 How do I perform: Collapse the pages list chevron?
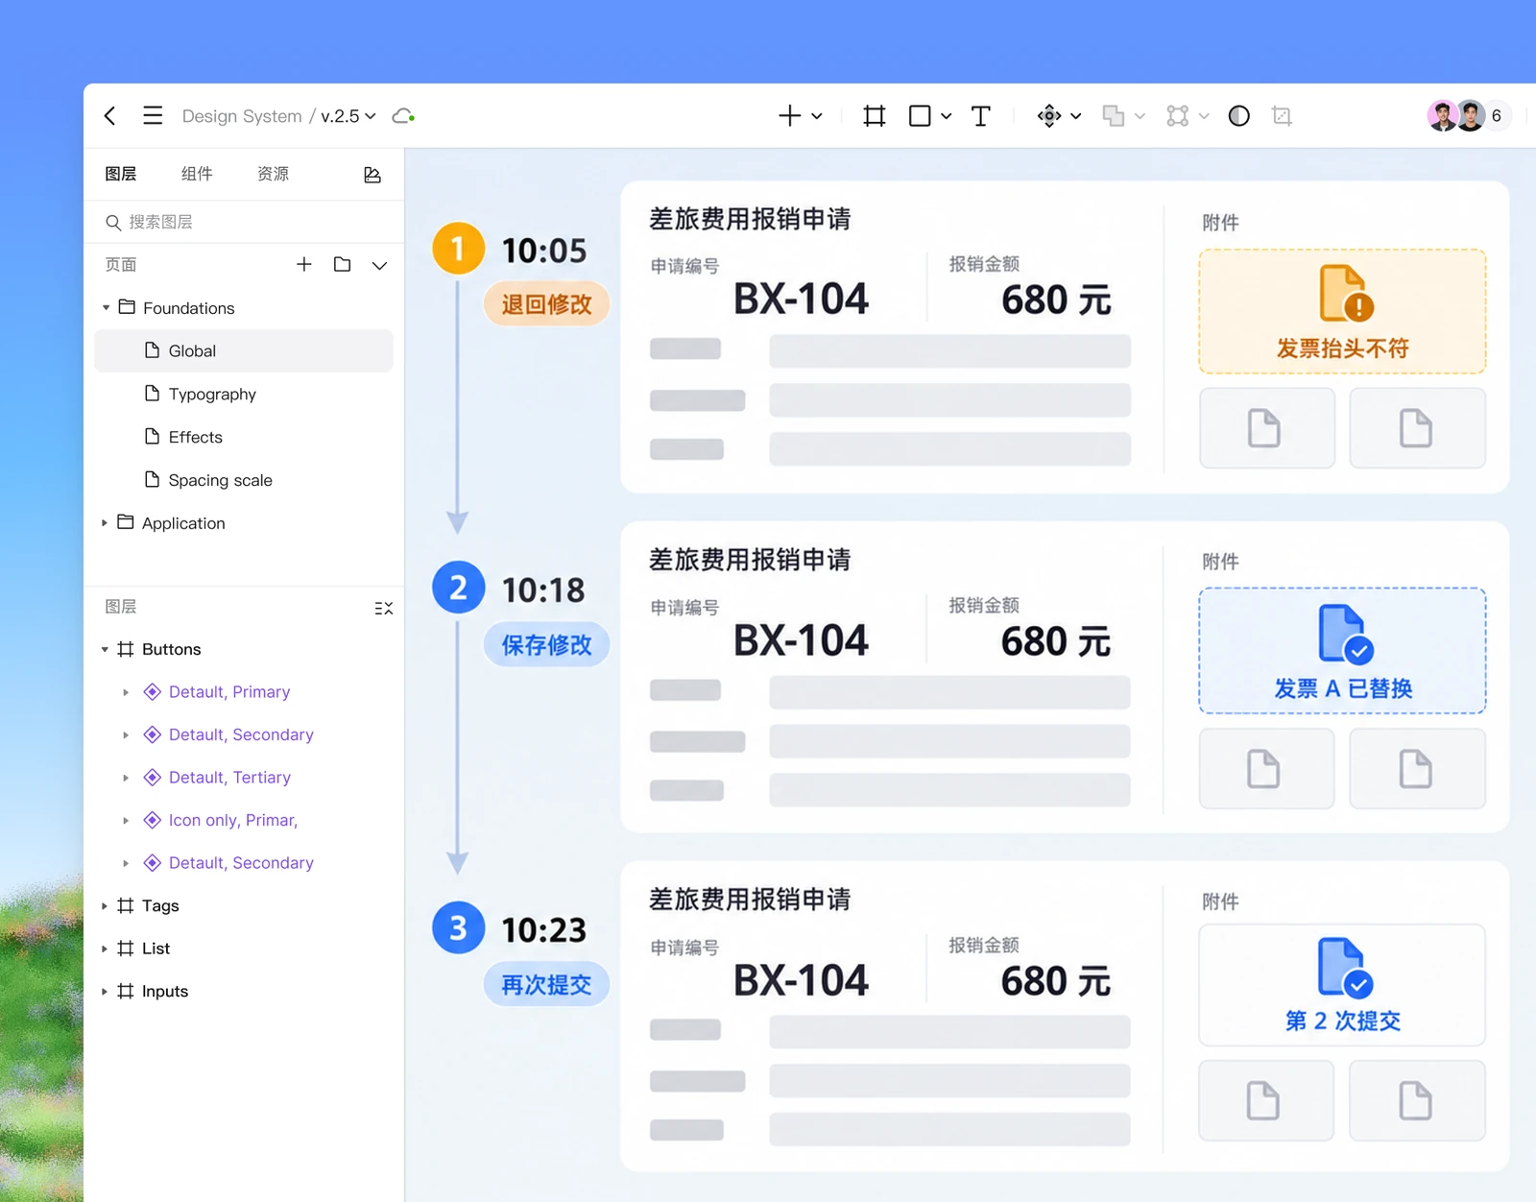pyautogui.click(x=379, y=265)
